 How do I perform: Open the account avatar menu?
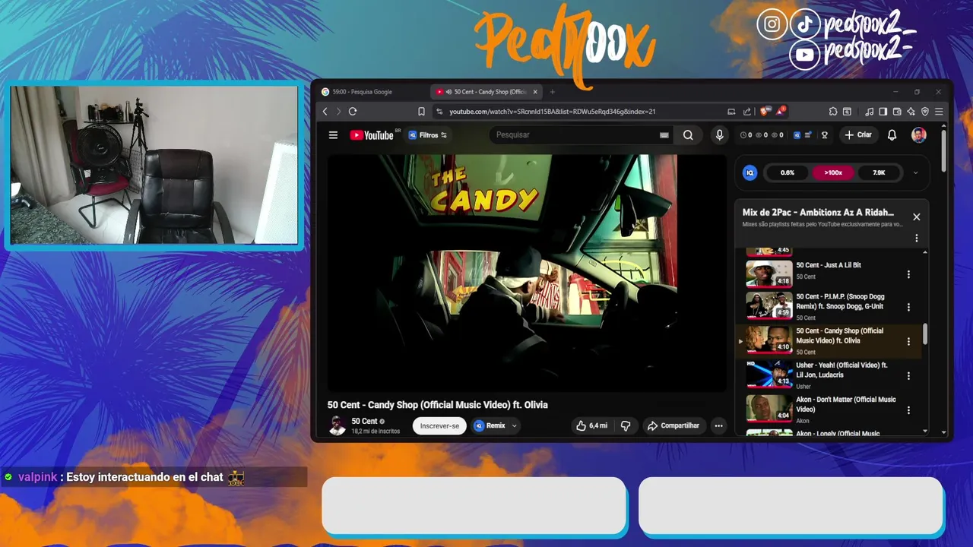[919, 135]
